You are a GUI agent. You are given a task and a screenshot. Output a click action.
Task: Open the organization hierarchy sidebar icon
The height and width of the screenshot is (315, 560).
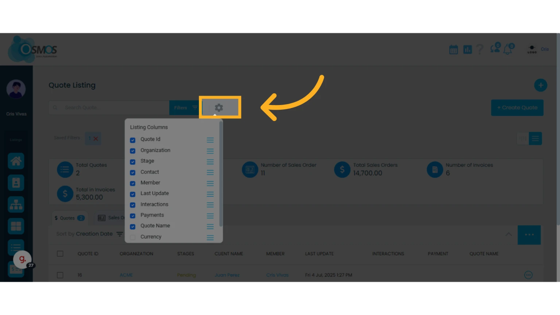click(16, 205)
